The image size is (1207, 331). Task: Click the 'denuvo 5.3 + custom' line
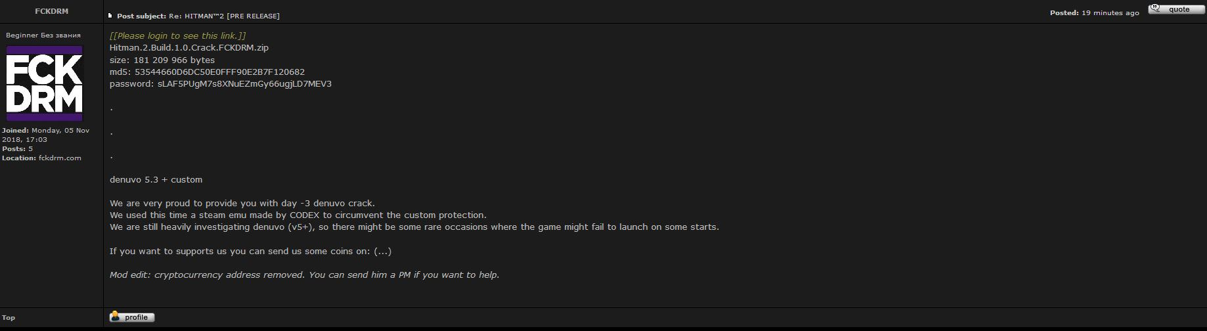(x=156, y=179)
